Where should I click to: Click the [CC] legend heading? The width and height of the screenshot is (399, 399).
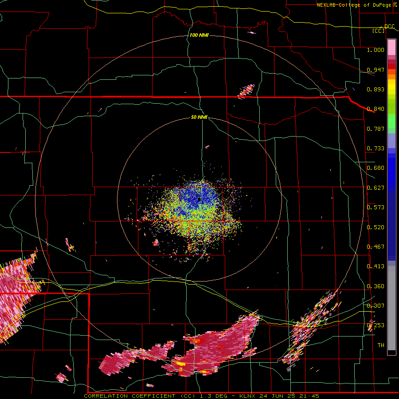(x=379, y=31)
